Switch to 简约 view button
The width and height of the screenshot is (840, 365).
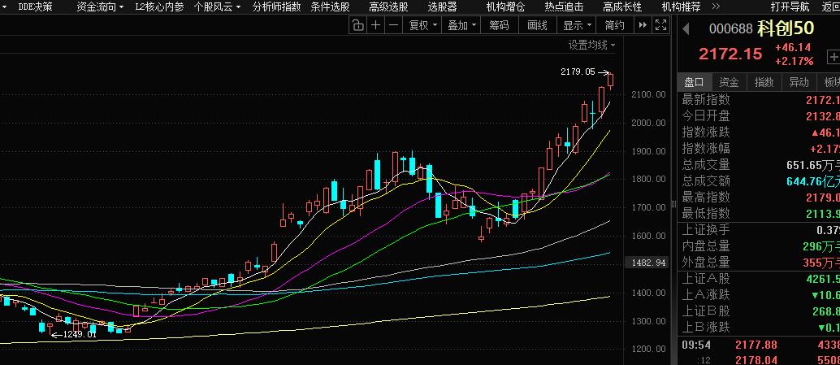tap(615, 25)
